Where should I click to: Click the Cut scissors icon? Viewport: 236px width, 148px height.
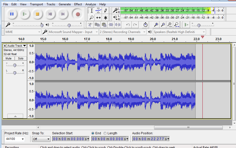pyautogui.click(x=90, y=25)
